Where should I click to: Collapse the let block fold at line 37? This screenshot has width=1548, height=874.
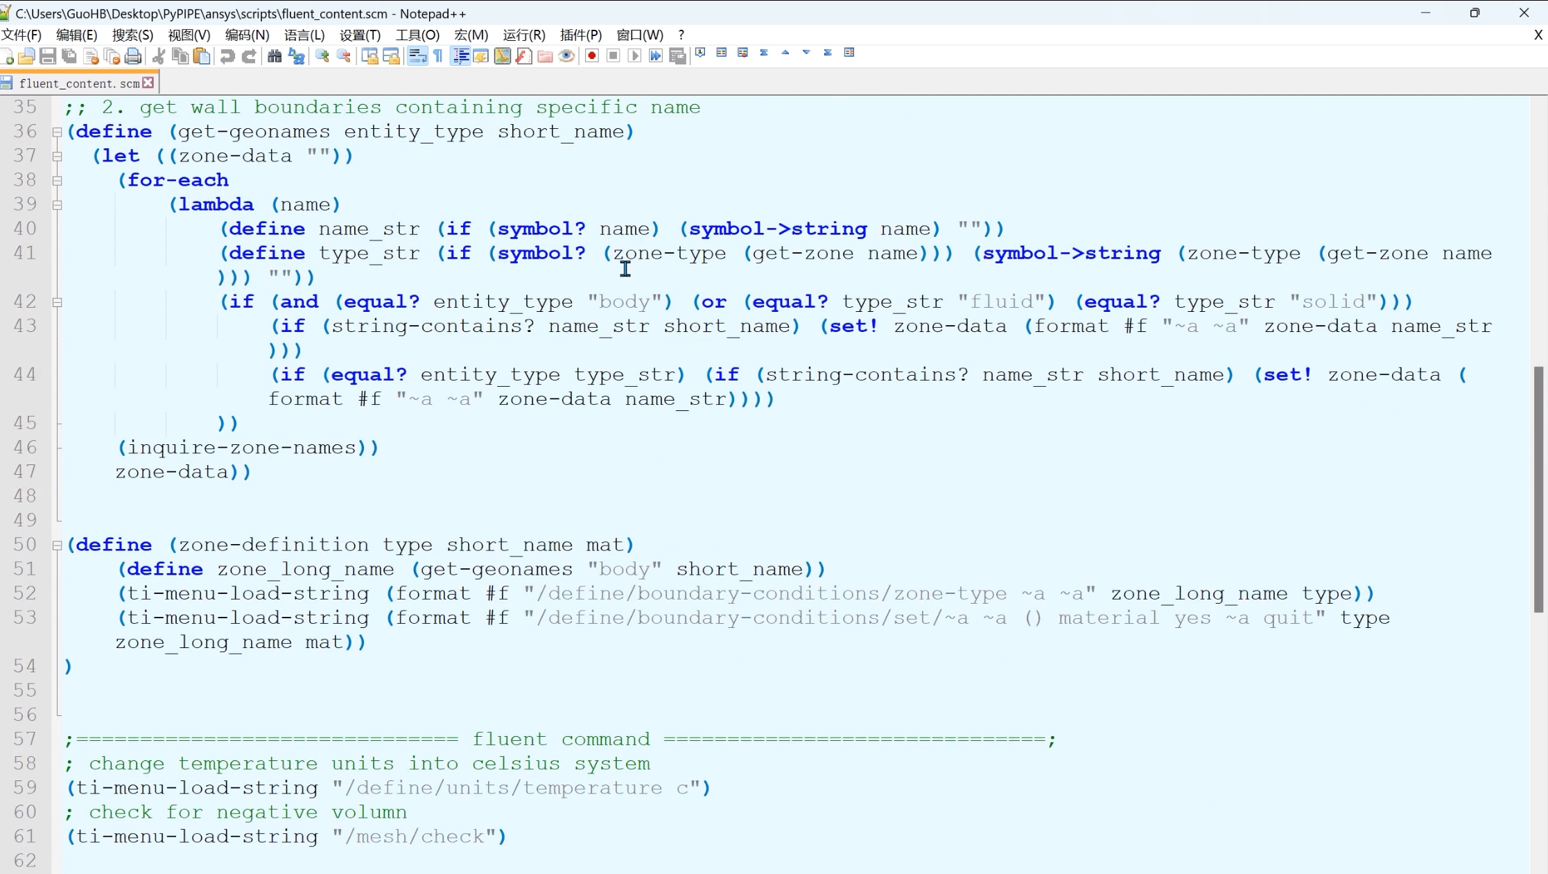(58, 156)
